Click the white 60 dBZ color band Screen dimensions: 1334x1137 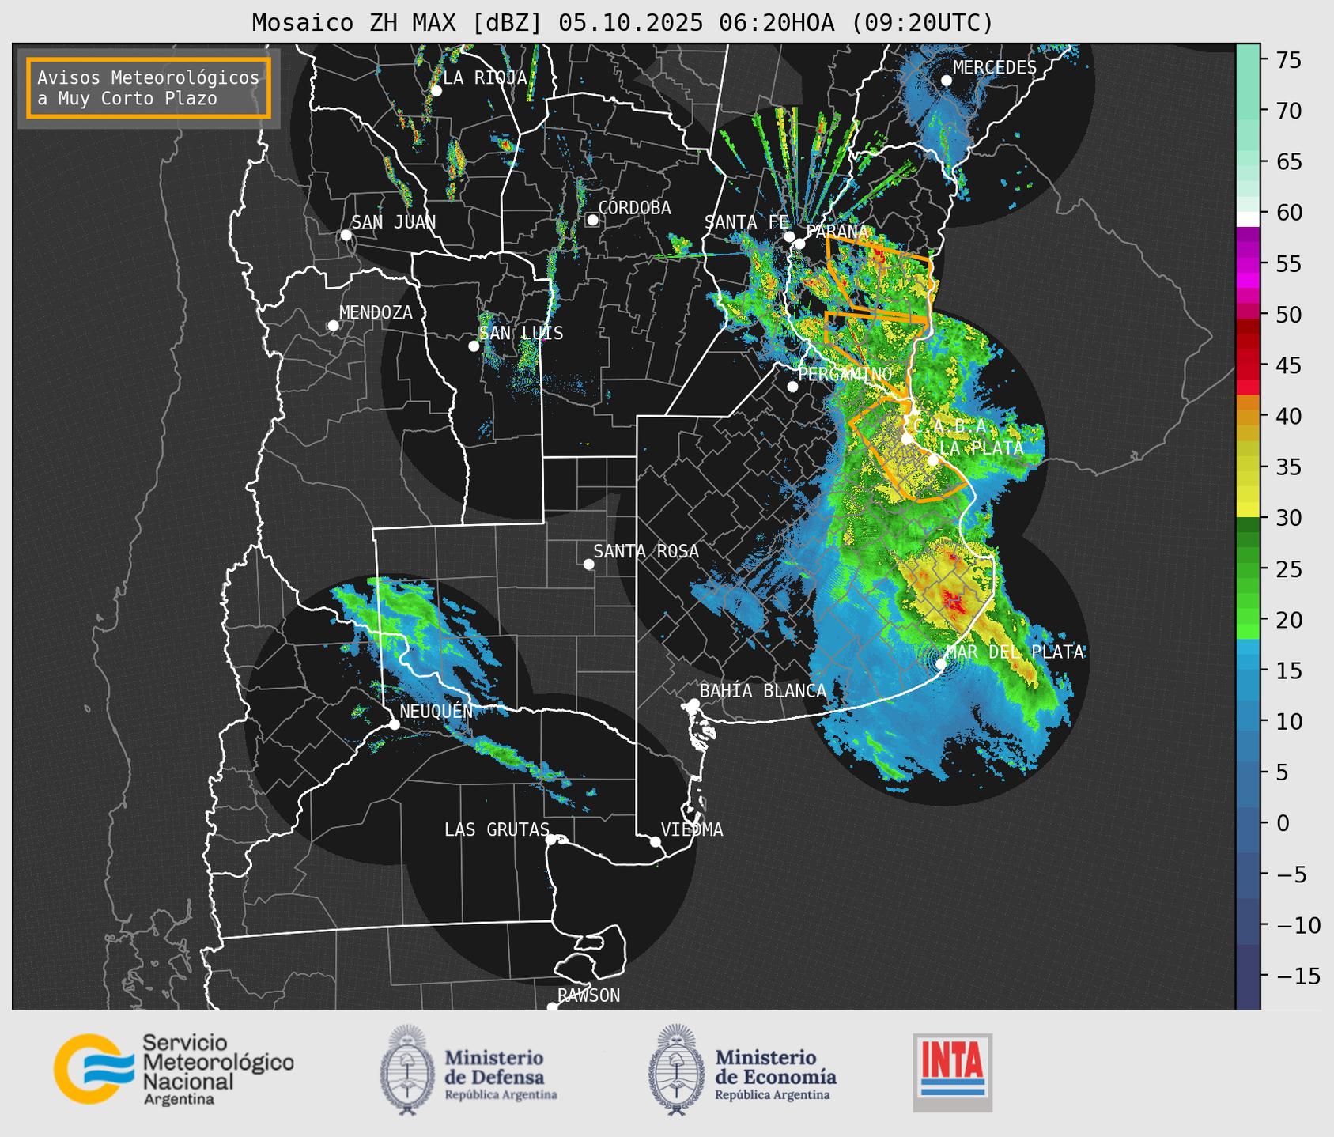pos(1248,219)
